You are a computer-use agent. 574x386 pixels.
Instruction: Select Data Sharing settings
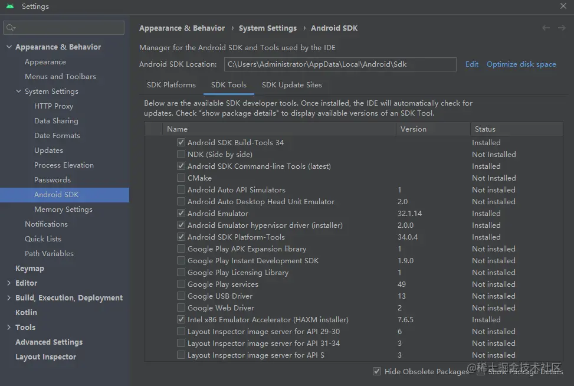[56, 121]
